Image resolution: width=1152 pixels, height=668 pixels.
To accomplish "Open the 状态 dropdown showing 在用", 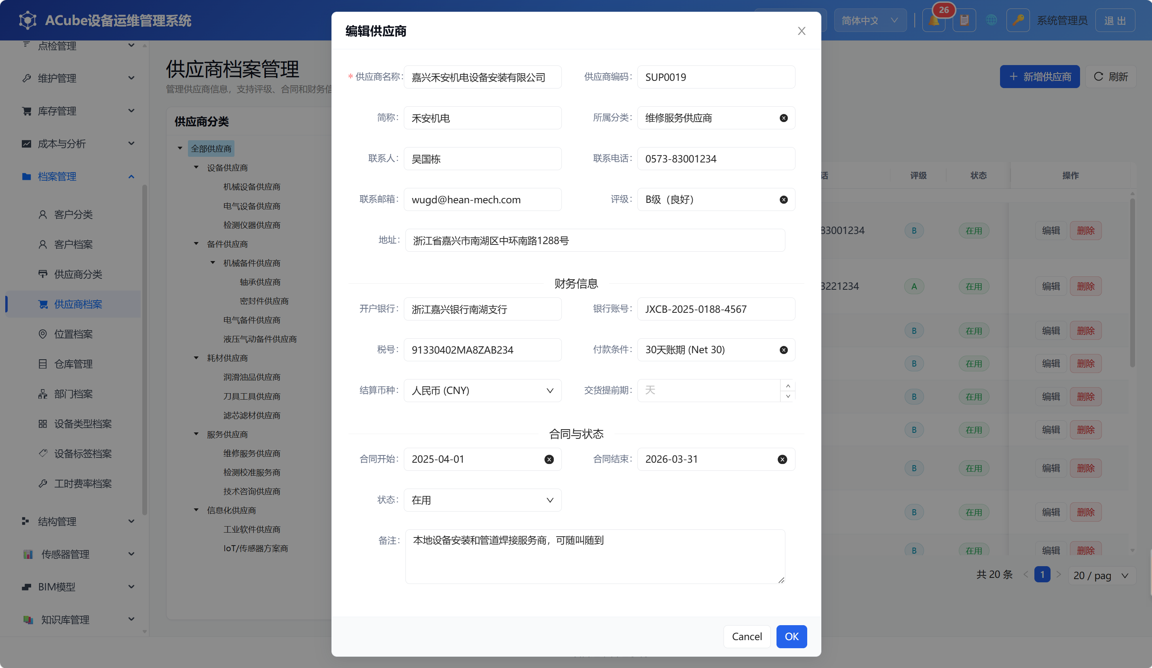I will (x=482, y=500).
